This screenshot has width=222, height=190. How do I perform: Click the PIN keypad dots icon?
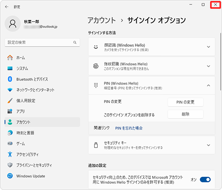click(x=96, y=85)
